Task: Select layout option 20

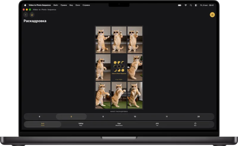Action: [198, 116]
